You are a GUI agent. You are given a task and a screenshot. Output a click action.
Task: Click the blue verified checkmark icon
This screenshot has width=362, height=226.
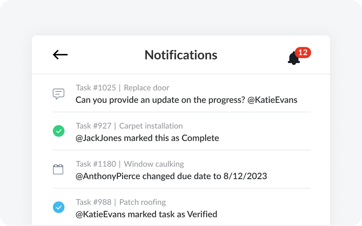click(59, 207)
